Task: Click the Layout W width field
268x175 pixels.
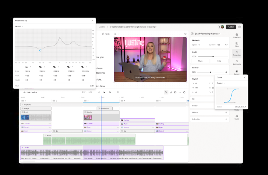Action: pos(197,88)
